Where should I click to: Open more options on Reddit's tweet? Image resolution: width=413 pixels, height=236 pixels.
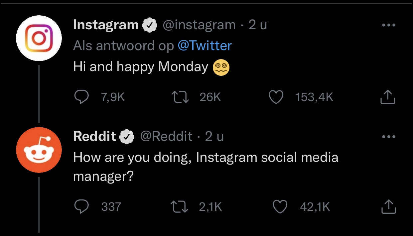point(388,137)
